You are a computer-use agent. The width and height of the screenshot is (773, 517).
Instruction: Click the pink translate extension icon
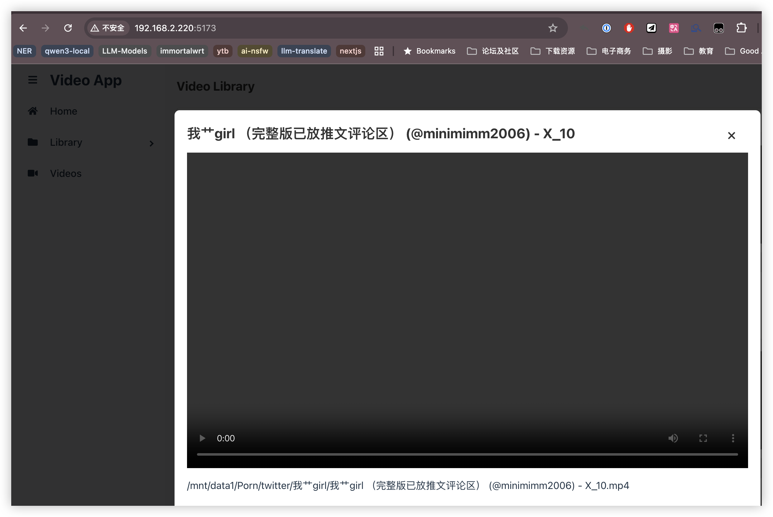[674, 28]
